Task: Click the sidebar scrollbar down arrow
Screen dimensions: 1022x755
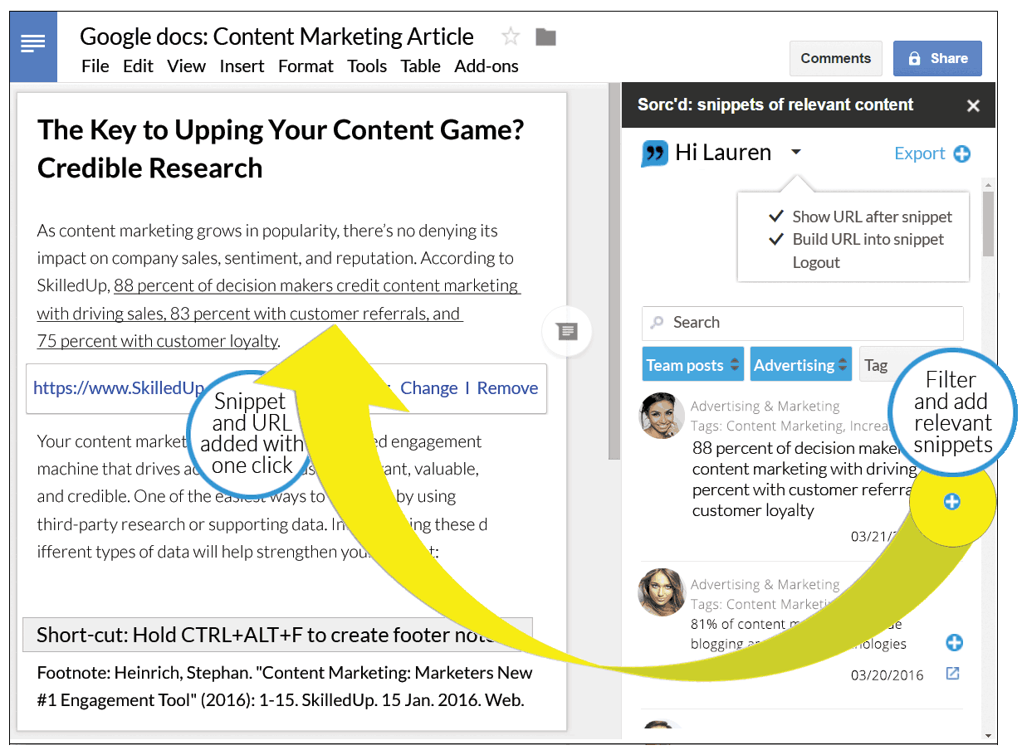Action: [x=988, y=735]
